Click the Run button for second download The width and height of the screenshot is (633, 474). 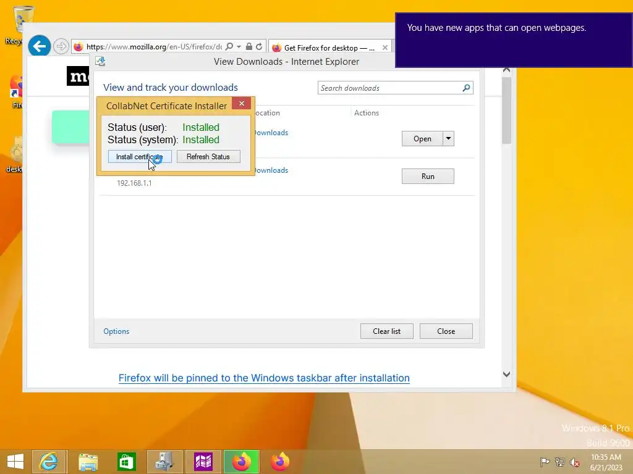pyautogui.click(x=428, y=176)
